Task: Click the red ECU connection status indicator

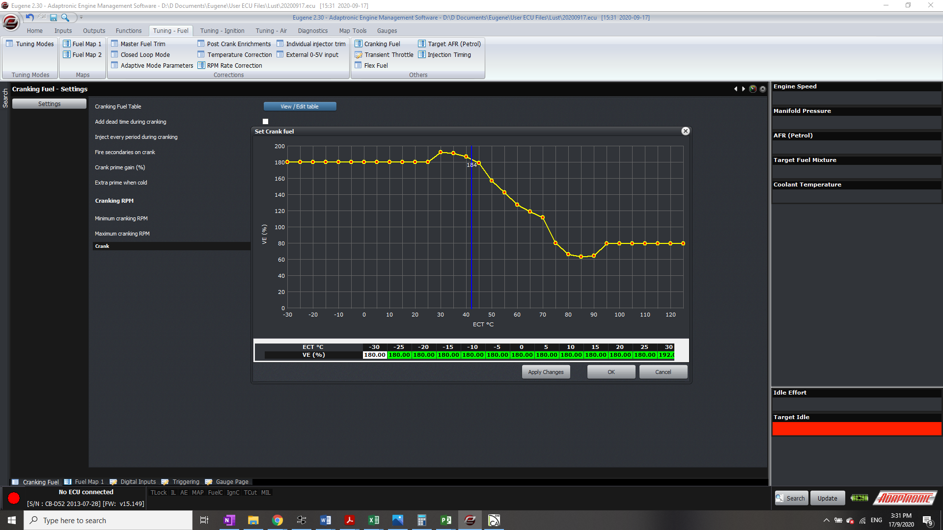Action: coord(14,498)
